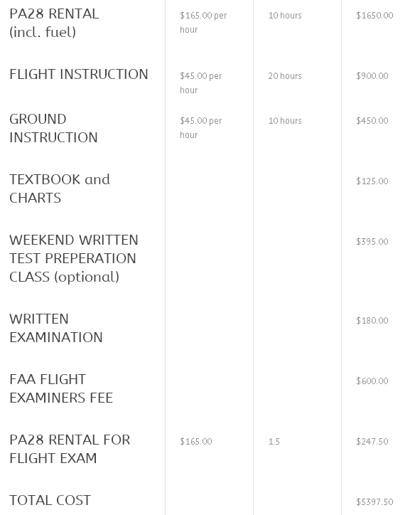Click the $180.00 written exam fee
415x515 pixels.
[372, 320]
